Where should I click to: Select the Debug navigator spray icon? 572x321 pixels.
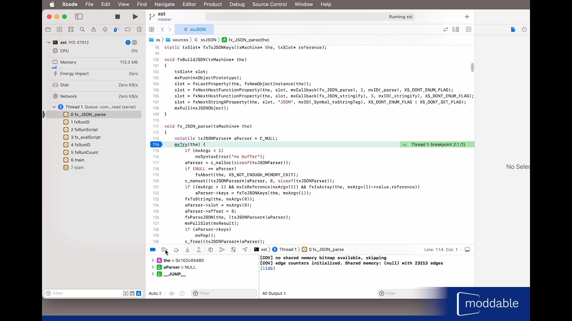116,29
